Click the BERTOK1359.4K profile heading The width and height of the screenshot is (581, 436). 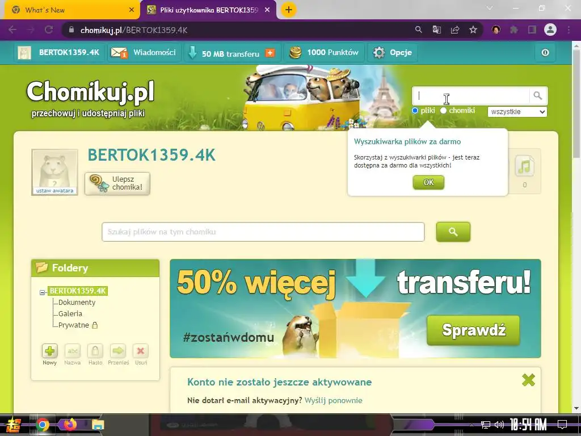151,155
